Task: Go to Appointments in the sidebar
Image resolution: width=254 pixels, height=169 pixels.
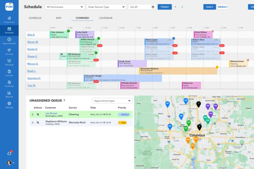Action: click(x=9, y=41)
